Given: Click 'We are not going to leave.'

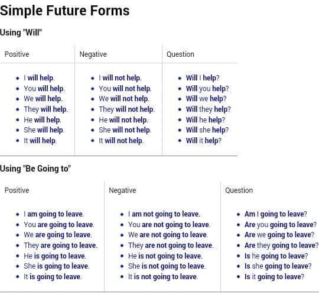Looking at the screenshot, I should click(x=168, y=235).
